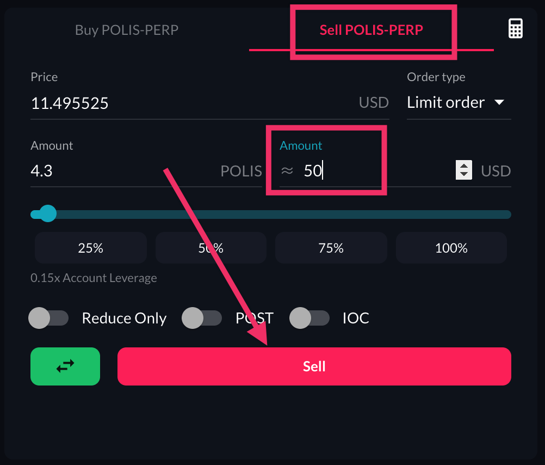Image resolution: width=545 pixels, height=465 pixels.
Task: Focus the Price input field
Action: pos(190,103)
